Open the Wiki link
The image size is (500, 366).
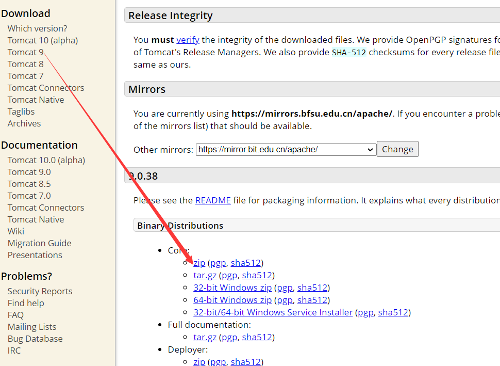click(16, 231)
